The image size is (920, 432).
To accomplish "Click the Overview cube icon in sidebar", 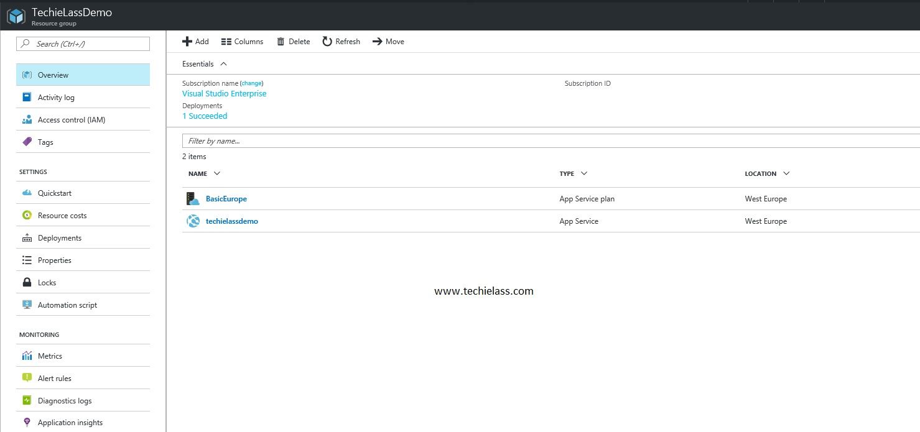I will point(27,75).
